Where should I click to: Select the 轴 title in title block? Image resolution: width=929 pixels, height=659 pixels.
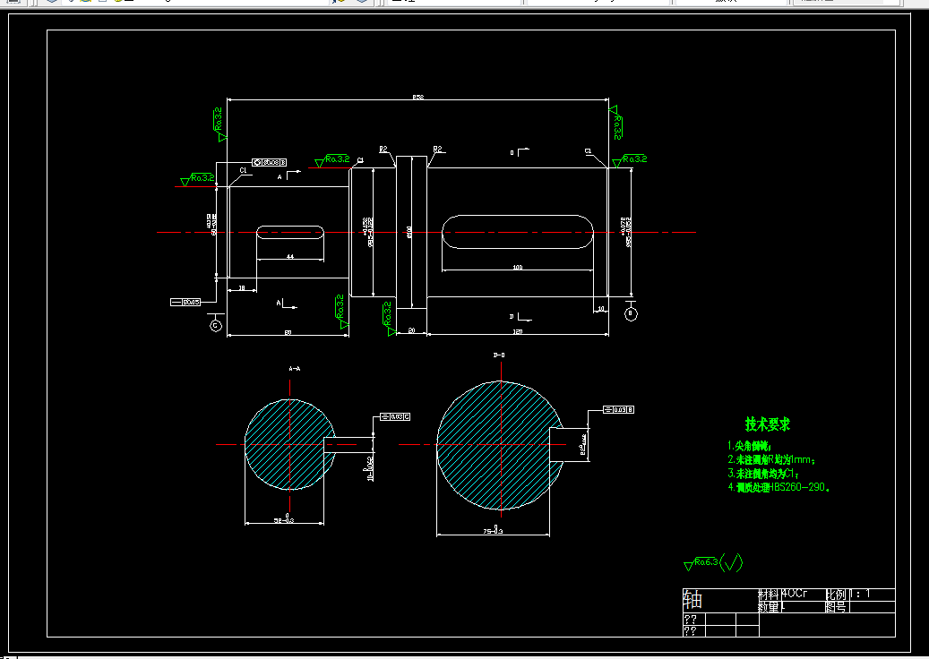[x=692, y=601]
